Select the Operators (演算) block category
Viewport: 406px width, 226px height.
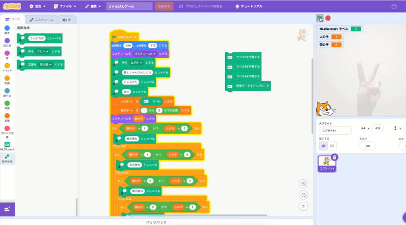pyautogui.click(x=7, y=105)
